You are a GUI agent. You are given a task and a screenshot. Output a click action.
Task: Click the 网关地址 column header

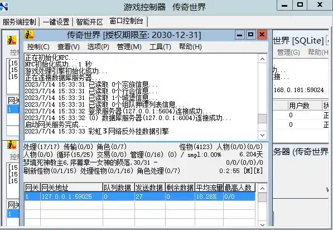pos(71,188)
